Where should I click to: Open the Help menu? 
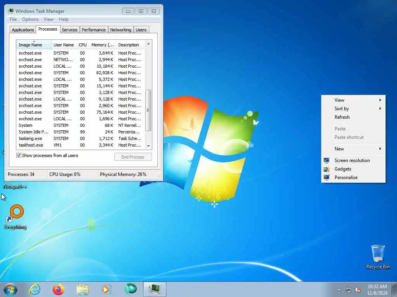(64, 19)
